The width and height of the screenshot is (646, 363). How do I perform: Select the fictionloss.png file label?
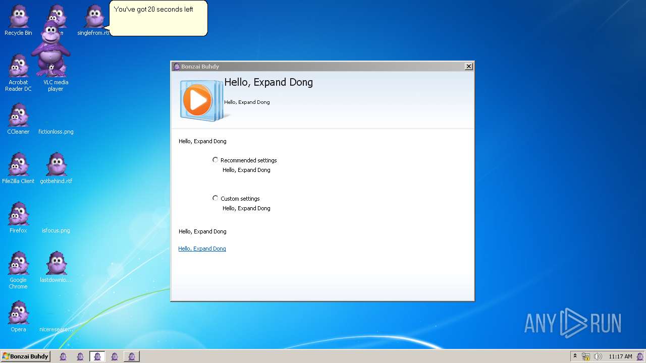click(x=56, y=132)
